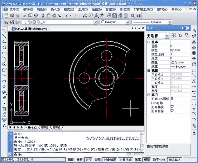Toggle 对象捕捉 object snap in status bar
Screen dimensions: 198x163
coord(110,160)
